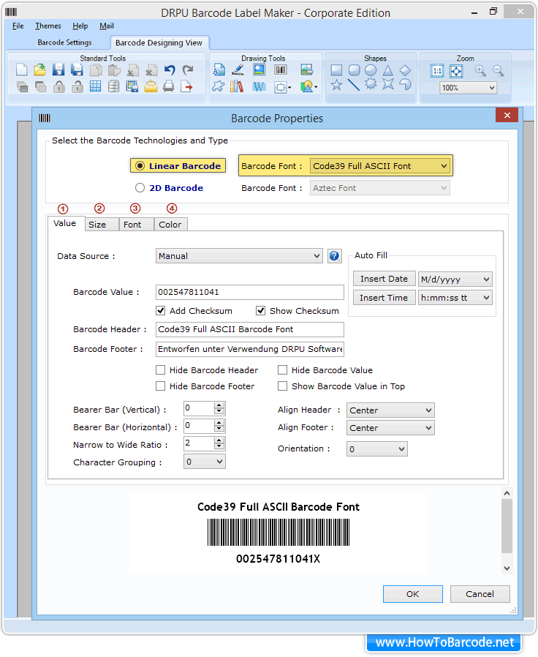Viewport: 538px width, 657px height.
Task: Open the Help menu
Action: coord(80,26)
